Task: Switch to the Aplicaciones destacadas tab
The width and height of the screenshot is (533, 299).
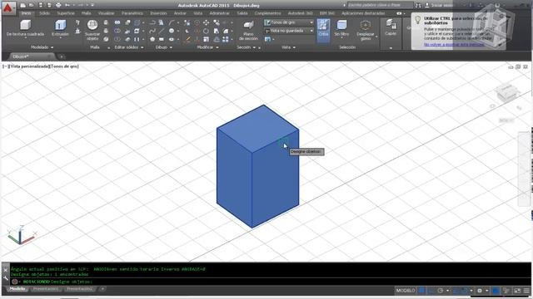Action: (363, 13)
